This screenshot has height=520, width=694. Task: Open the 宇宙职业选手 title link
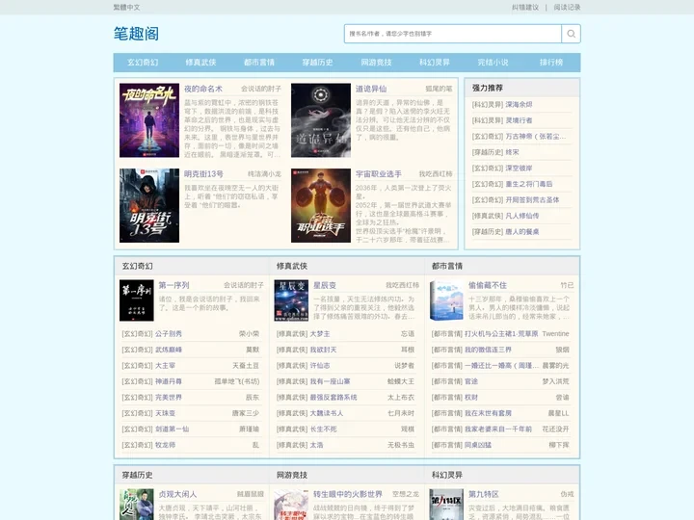coord(379,174)
